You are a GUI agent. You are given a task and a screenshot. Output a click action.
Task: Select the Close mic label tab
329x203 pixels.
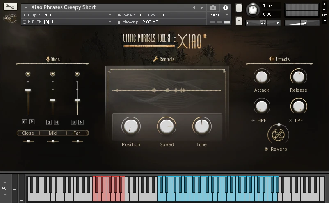point(28,133)
